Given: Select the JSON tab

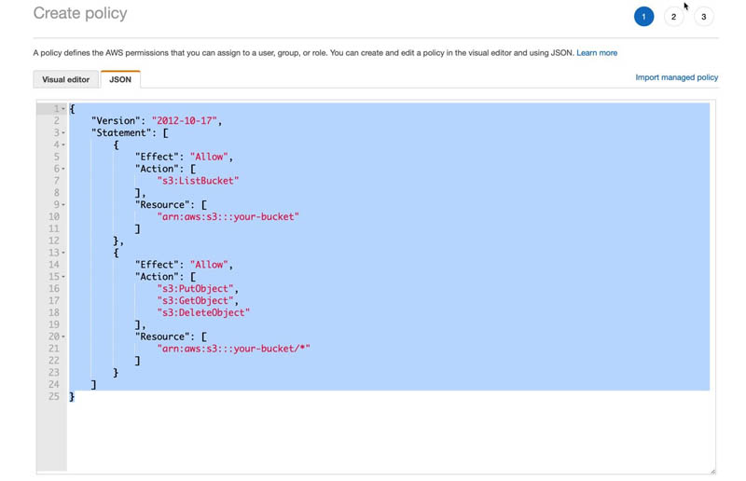Looking at the screenshot, I should pyautogui.click(x=120, y=79).
